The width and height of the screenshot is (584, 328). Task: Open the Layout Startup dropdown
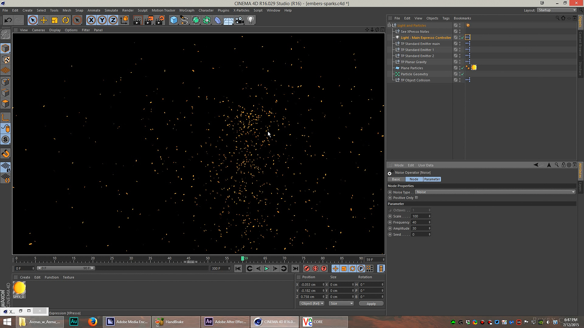tap(557, 10)
